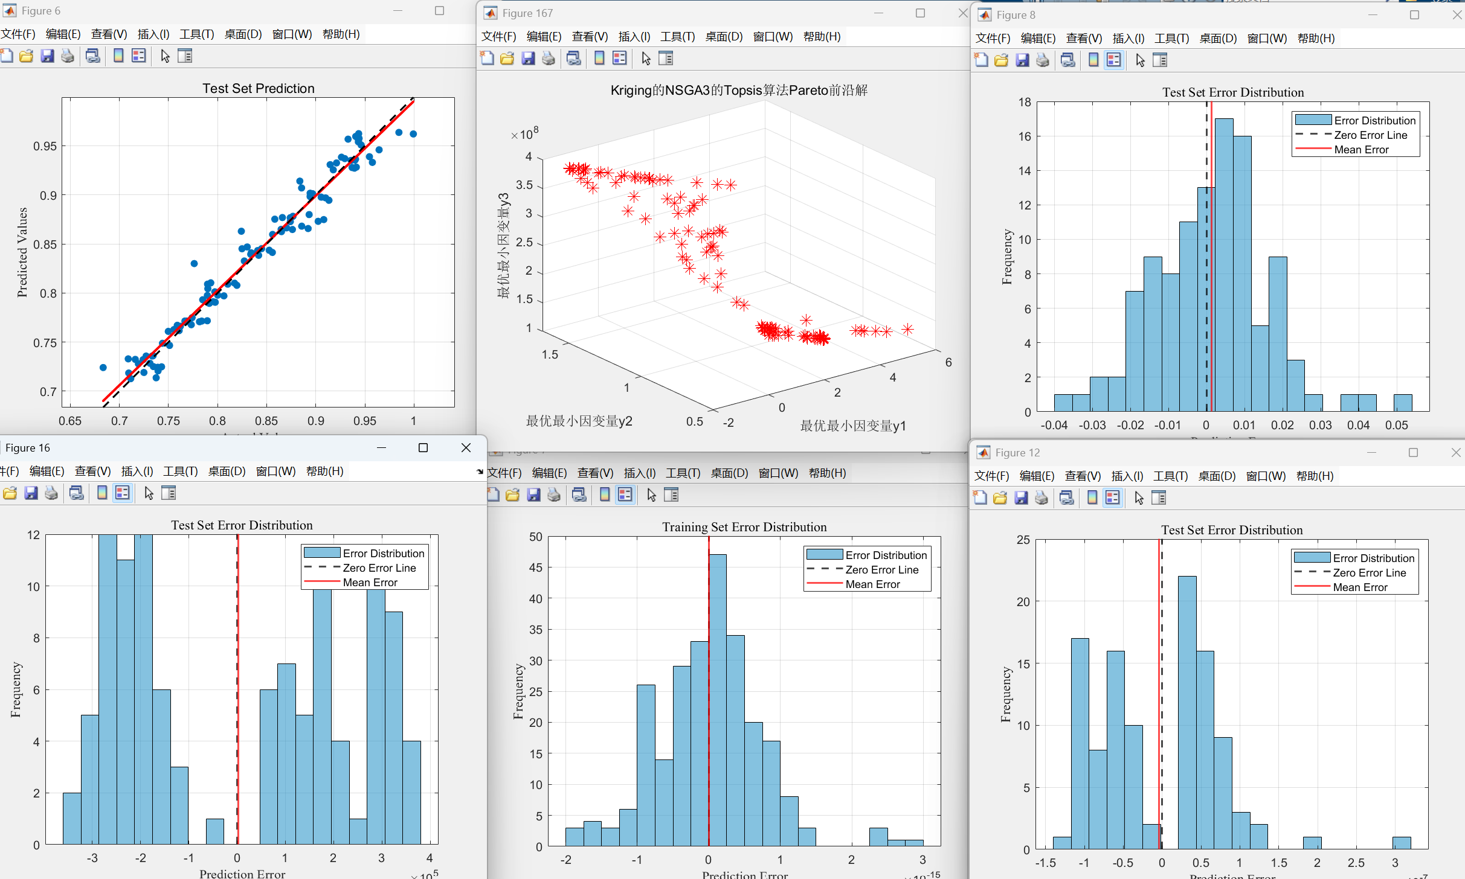Image resolution: width=1465 pixels, height=879 pixels.
Task: Expand the 工具(T) menu in Figure 8
Action: (x=1171, y=39)
